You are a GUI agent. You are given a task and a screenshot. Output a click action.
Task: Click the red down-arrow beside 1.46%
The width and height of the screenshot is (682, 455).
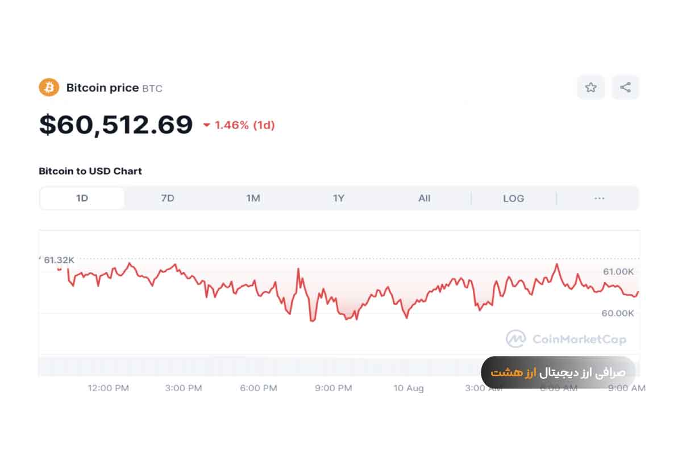coord(207,125)
